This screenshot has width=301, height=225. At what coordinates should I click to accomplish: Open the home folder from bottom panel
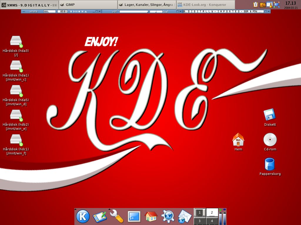[x=151, y=217]
